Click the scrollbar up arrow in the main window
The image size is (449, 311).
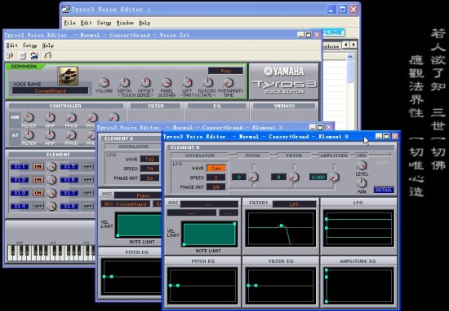click(x=350, y=57)
